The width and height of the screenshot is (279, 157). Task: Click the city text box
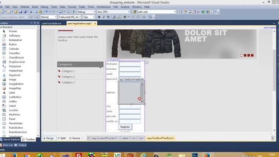click(130, 106)
